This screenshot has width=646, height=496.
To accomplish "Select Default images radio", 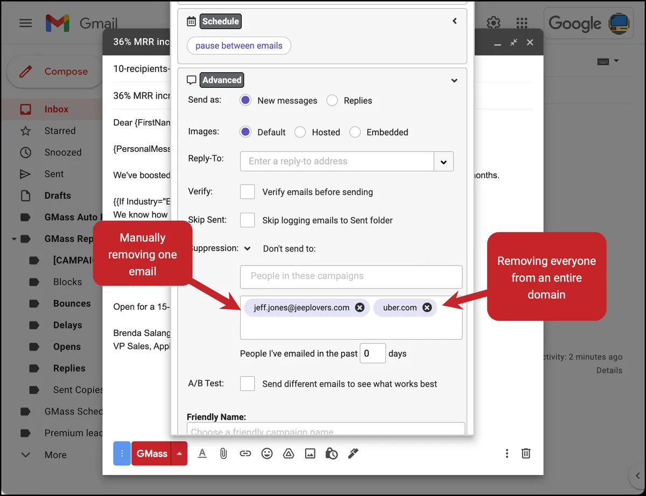I will pos(245,132).
